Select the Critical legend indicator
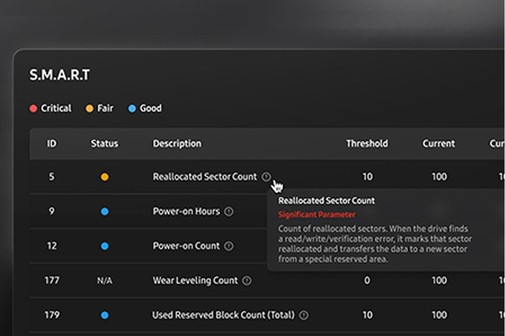505x336 pixels. coord(34,108)
